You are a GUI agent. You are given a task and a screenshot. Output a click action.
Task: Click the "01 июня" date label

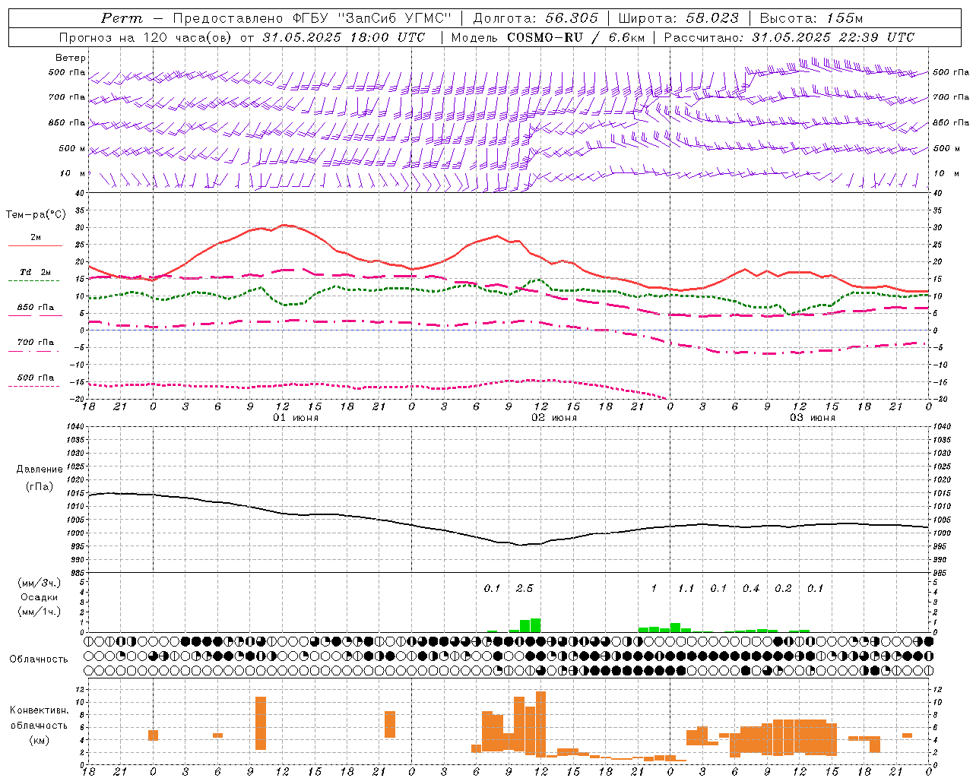tap(296, 418)
